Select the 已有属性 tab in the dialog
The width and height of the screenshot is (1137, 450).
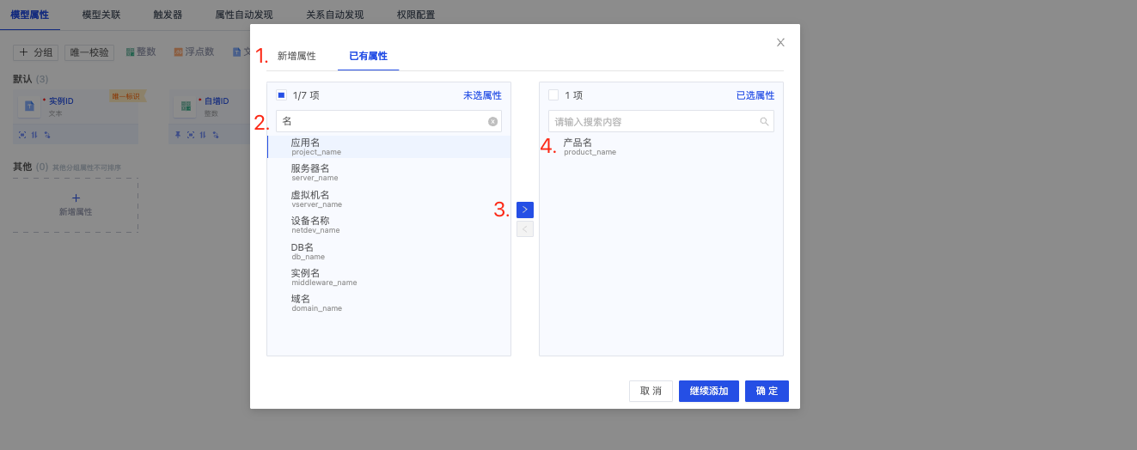(x=368, y=56)
